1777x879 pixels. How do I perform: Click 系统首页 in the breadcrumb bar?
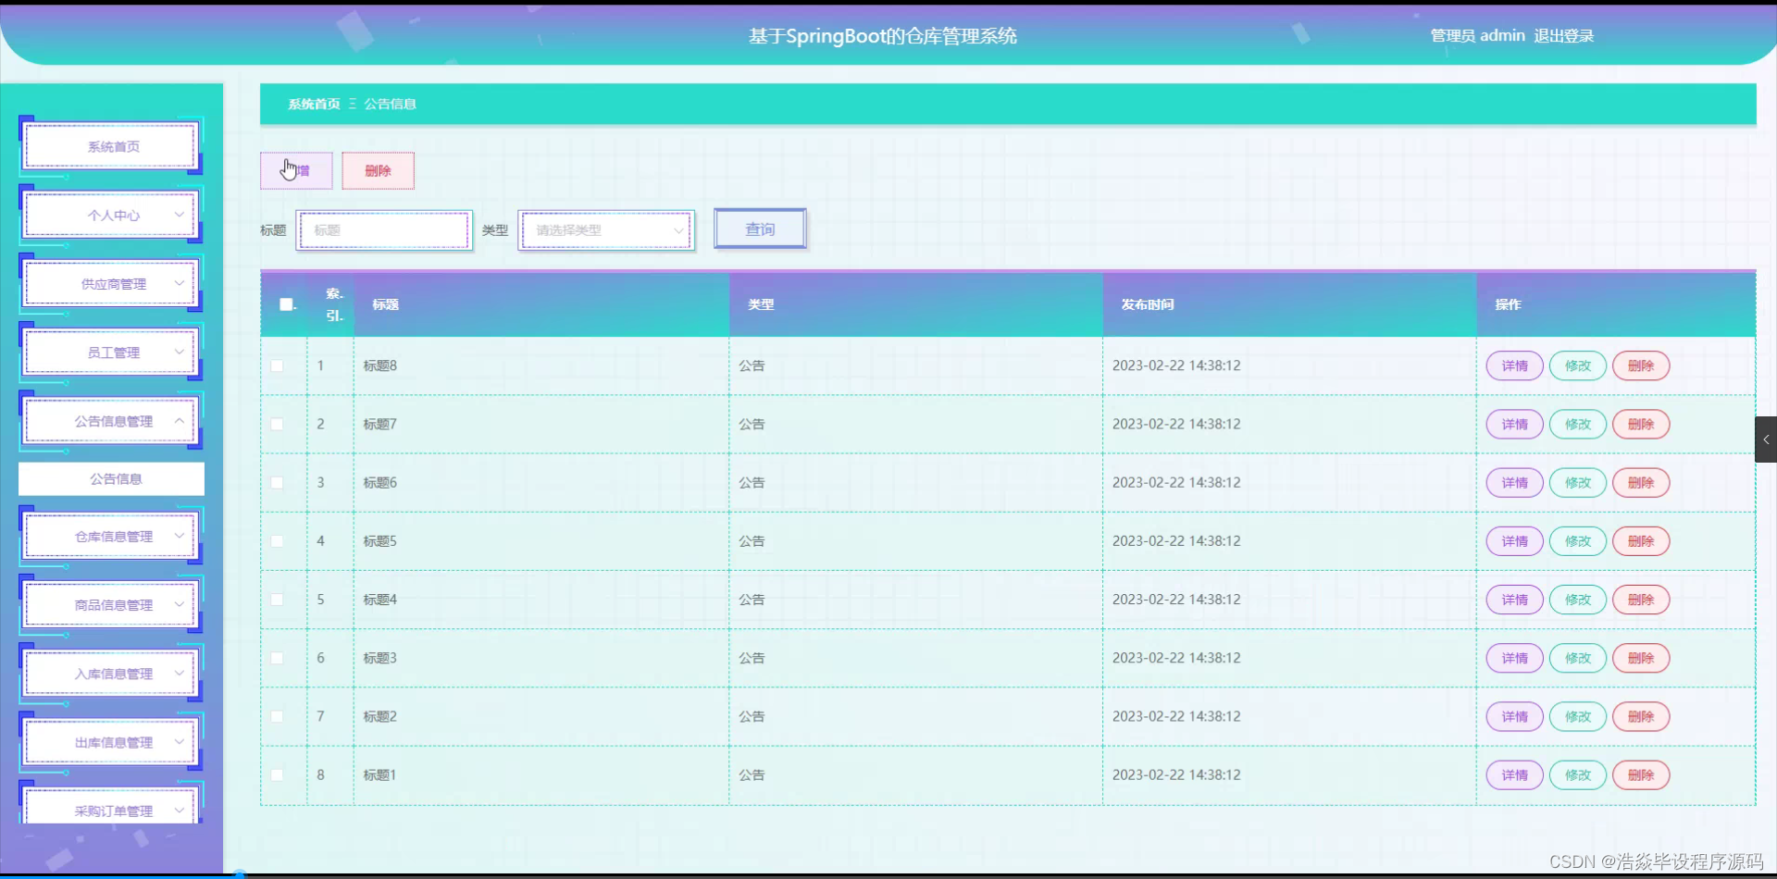coord(313,104)
